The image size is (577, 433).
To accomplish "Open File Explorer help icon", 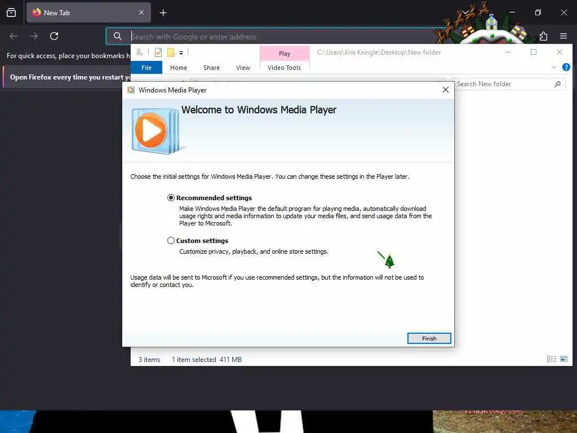I will point(566,67).
